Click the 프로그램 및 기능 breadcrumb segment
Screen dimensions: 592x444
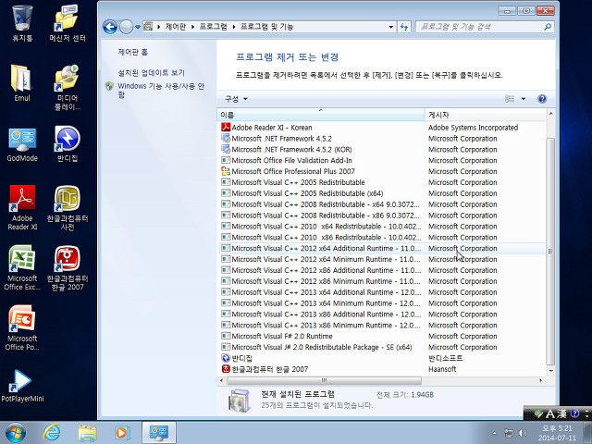click(267, 27)
